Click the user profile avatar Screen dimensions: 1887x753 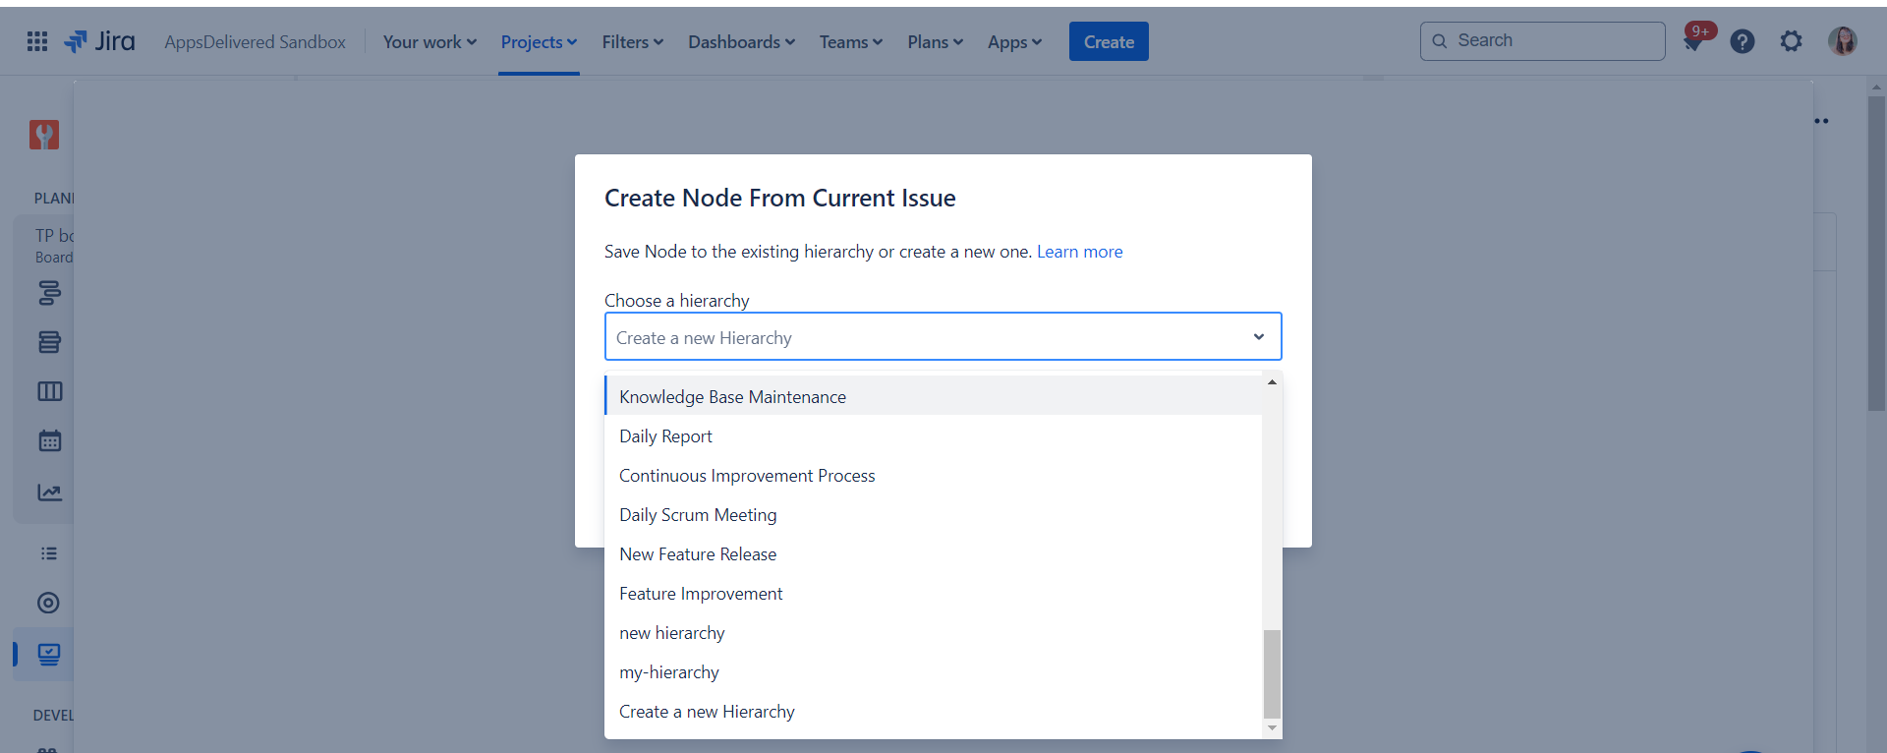[1842, 41]
